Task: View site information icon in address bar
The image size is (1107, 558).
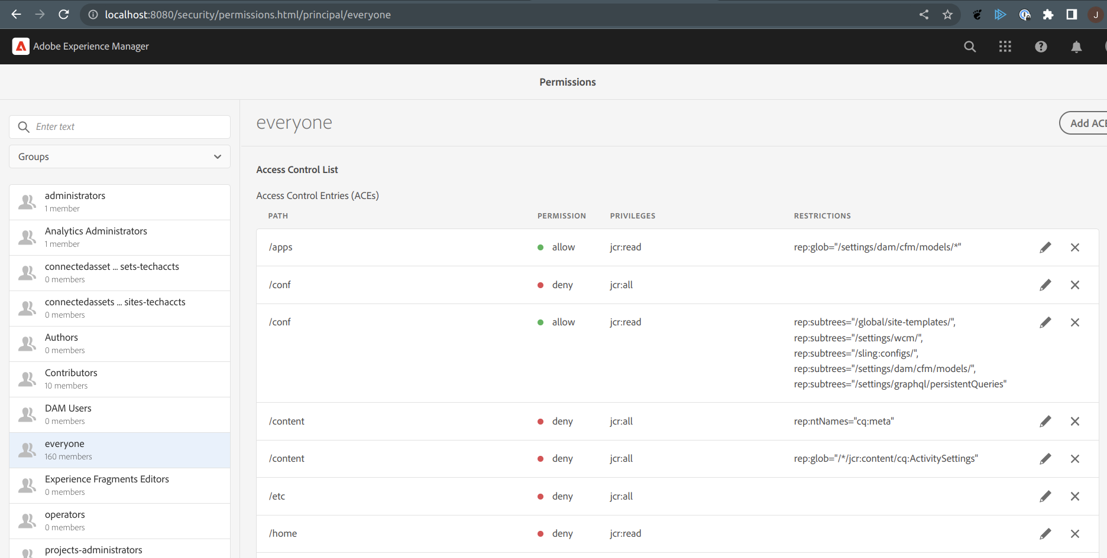Action: 93,14
